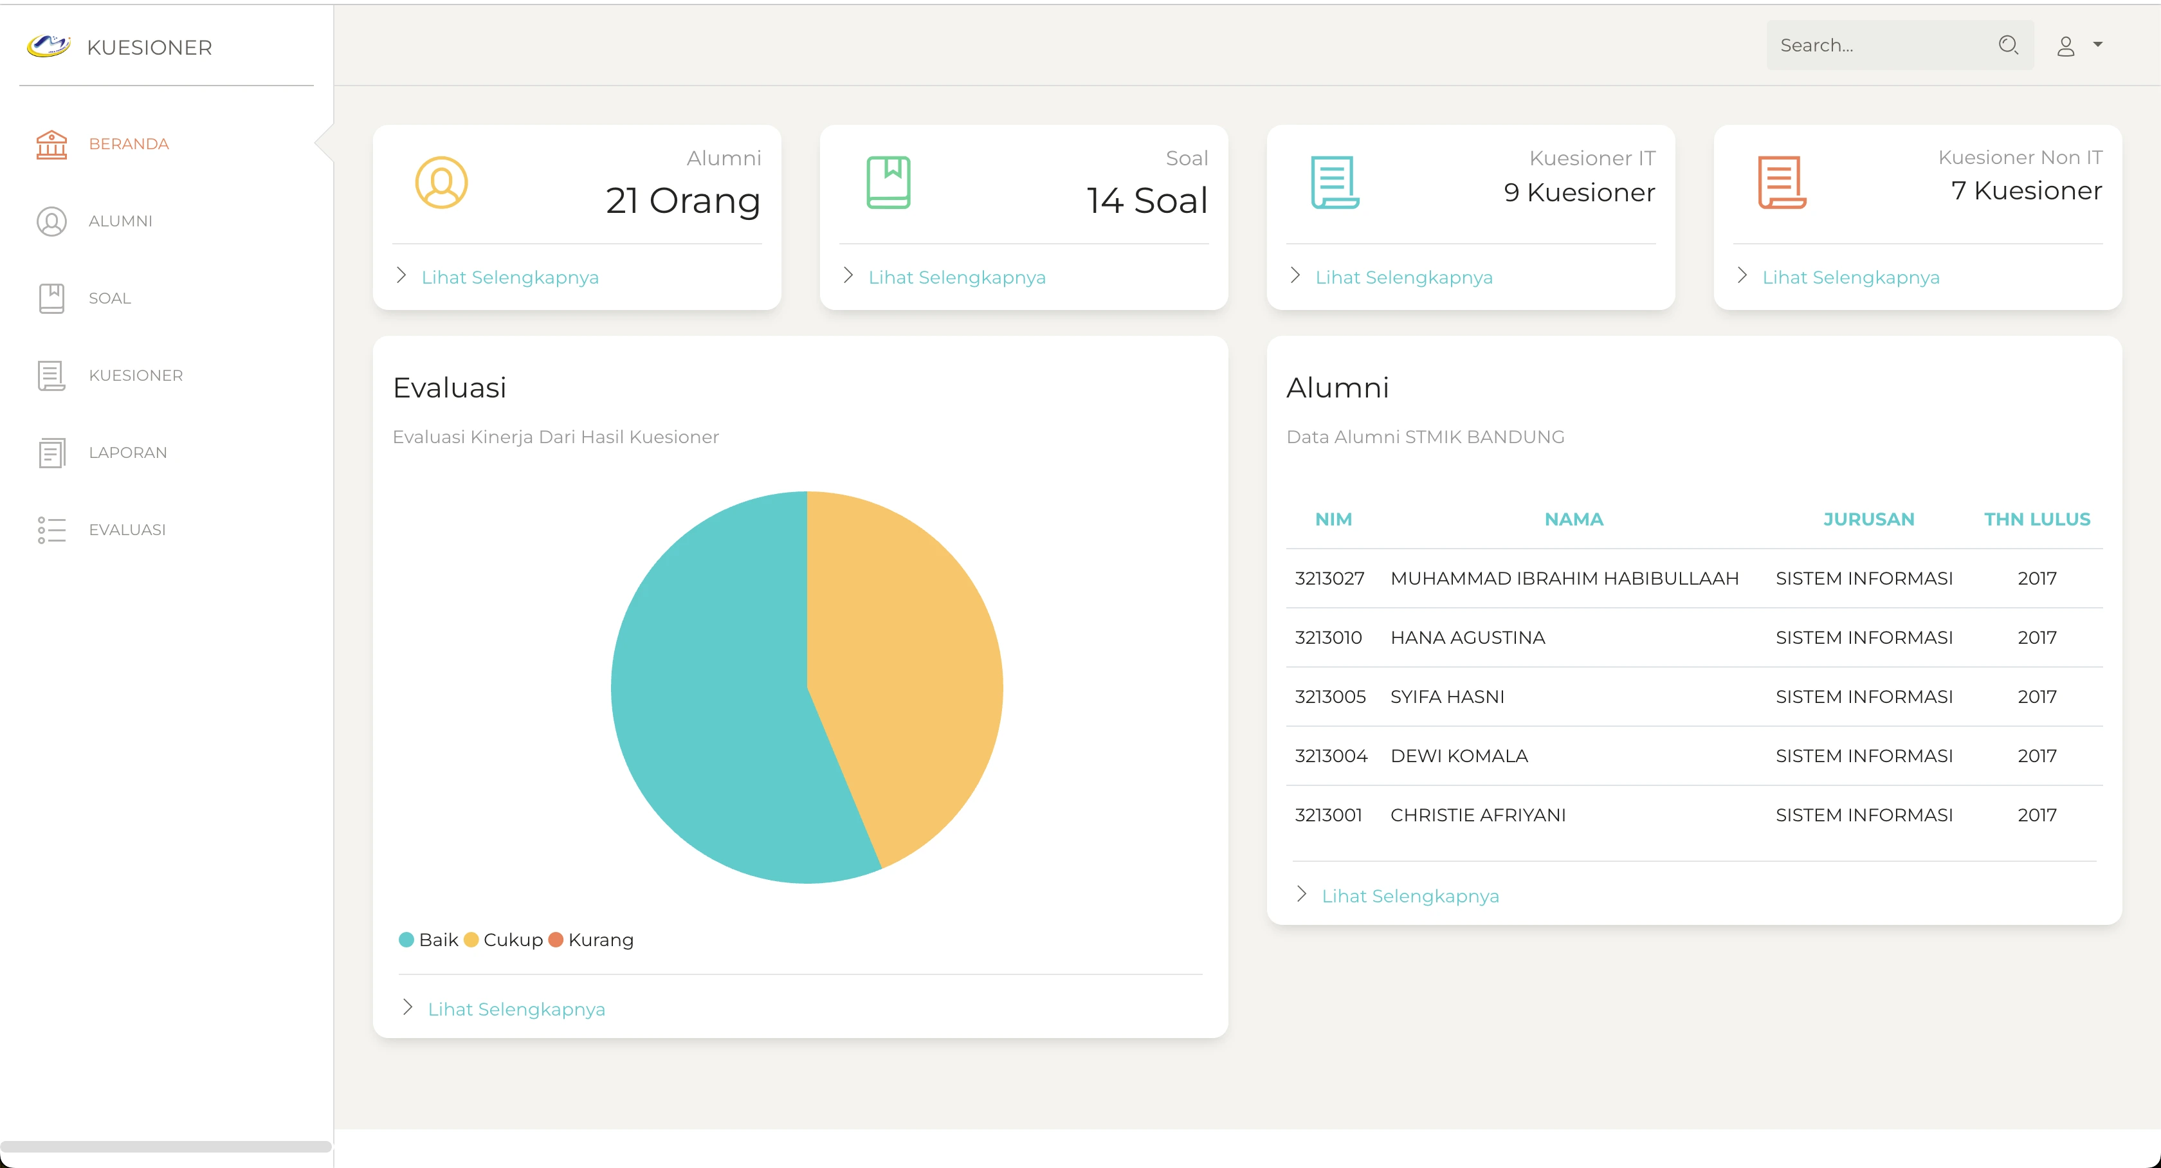2161x1168 pixels.
Task: Click NIM cell 3213004
Action: tap(1331, 756)
